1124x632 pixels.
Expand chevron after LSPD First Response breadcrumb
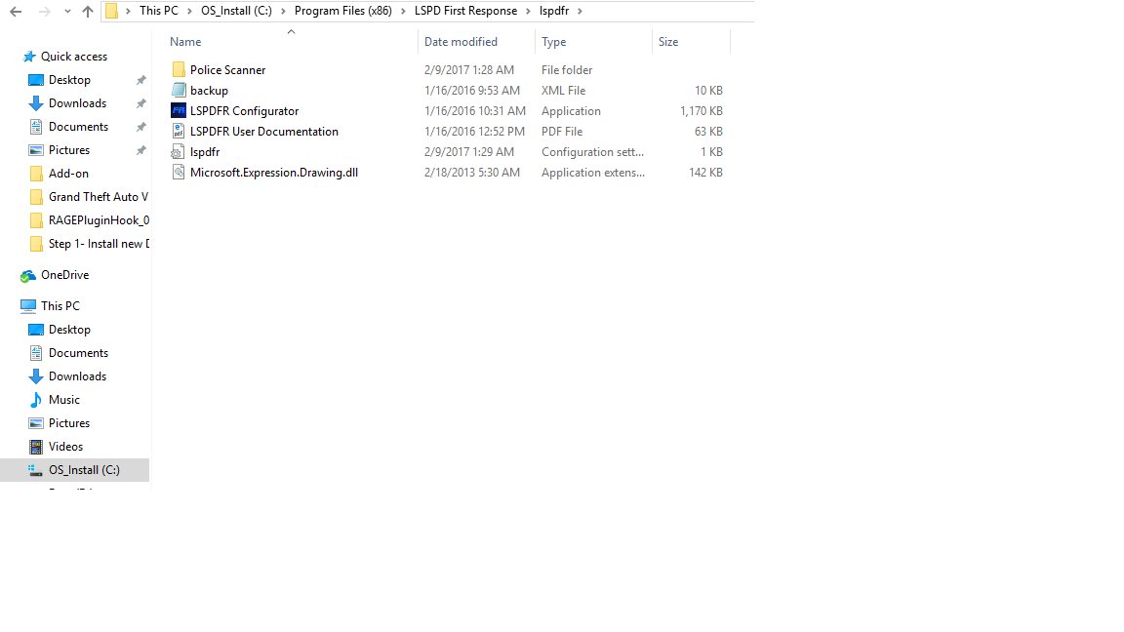[x=528, y=12]
